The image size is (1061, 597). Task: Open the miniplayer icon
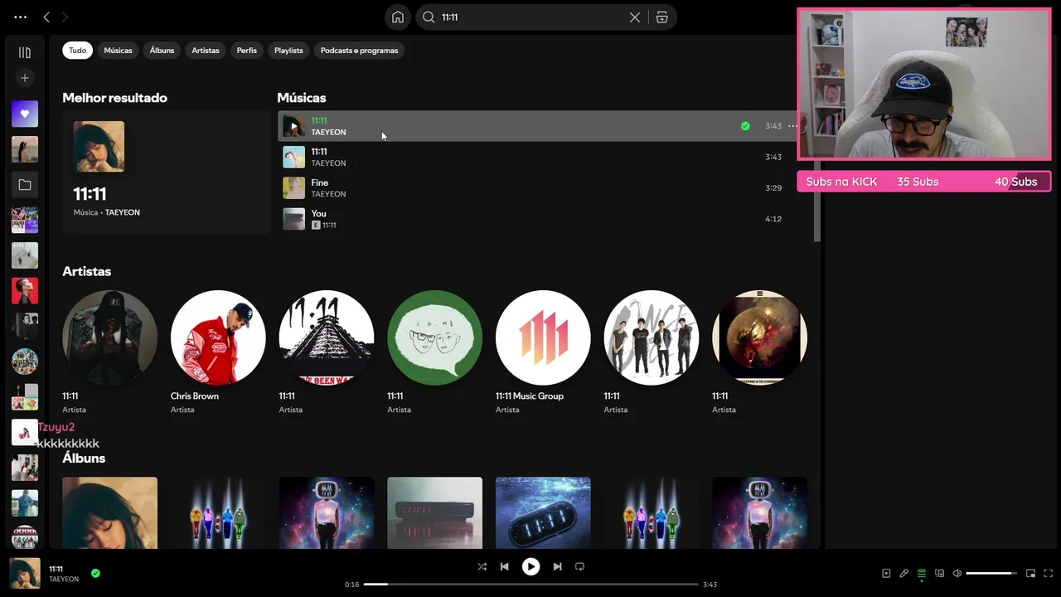1030,573
